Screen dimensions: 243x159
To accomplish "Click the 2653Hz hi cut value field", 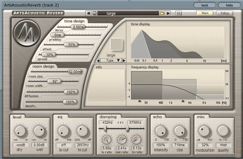I will pyautogui.click(x=83, y=145).
